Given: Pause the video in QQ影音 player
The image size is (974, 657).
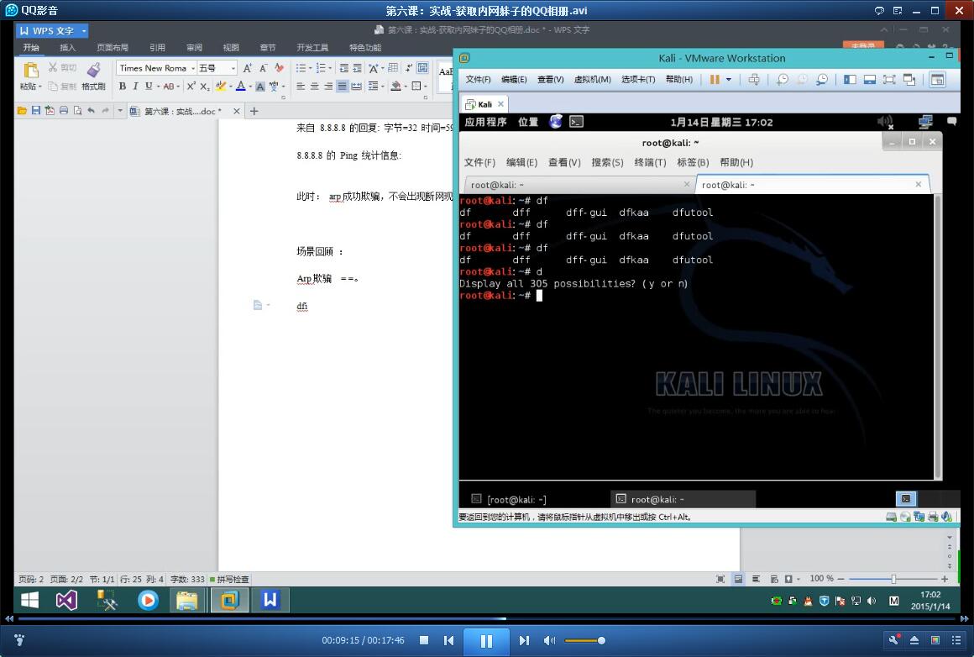Looking at the screenshot, I should point(486,641).
